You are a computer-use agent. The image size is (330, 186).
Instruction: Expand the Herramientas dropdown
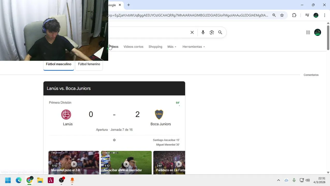[194, 47]
